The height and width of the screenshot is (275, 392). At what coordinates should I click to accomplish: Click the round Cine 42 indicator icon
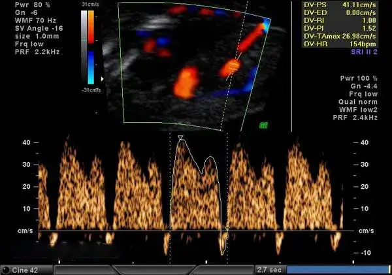pyautogui.click(x=6, y=269)
